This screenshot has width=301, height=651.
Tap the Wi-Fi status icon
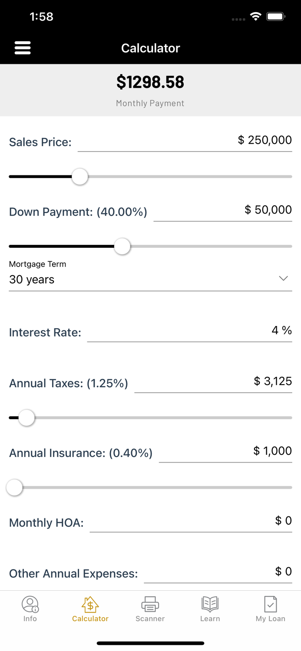coord(255,16)
